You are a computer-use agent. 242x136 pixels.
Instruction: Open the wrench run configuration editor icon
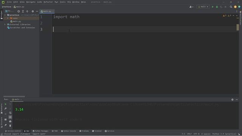click(6, 108)
